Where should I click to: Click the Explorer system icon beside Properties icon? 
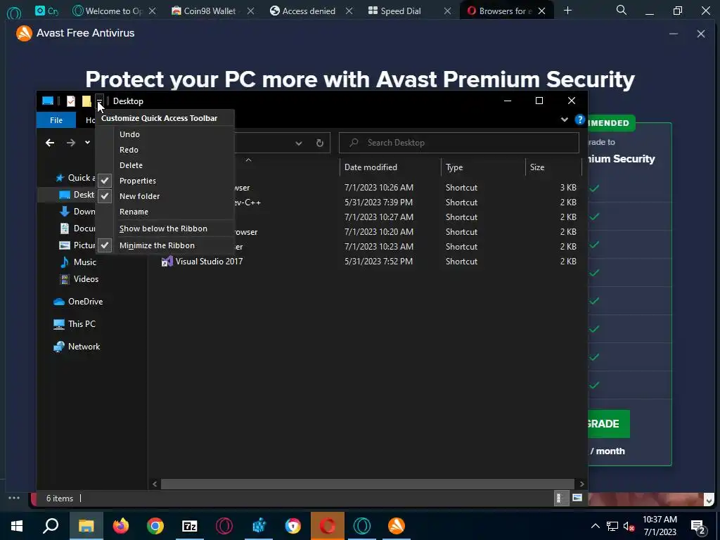pos(48,101)
